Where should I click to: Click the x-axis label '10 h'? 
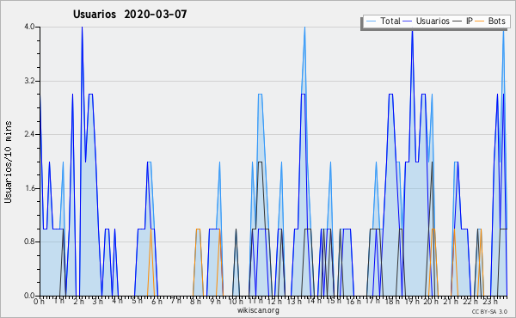point(236,301)
